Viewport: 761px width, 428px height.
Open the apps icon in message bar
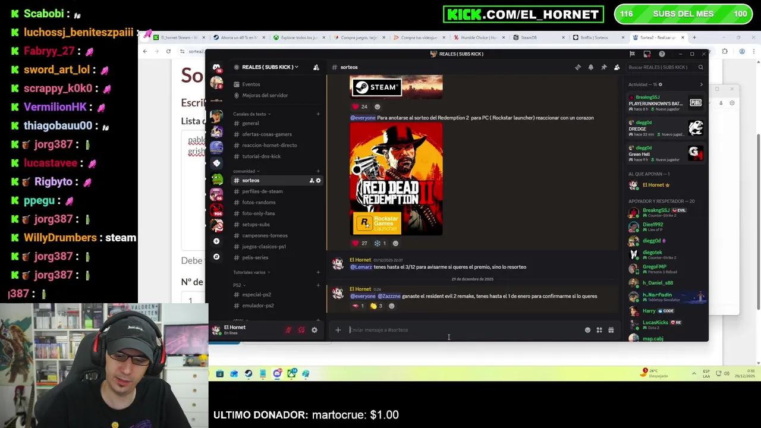click(x=599, y=330)
